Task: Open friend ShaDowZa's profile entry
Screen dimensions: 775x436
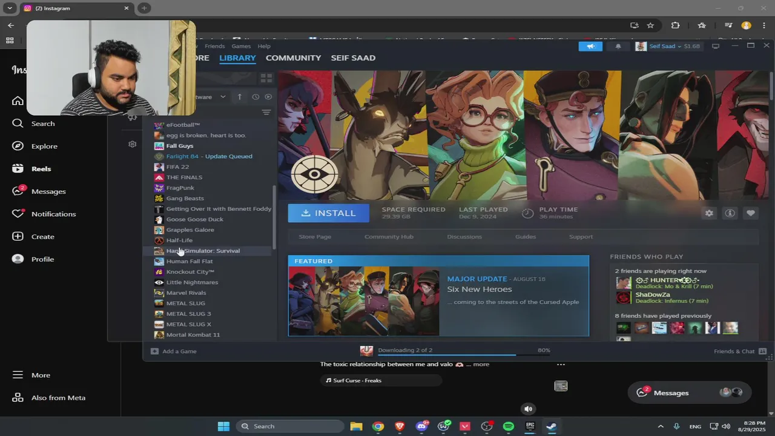Action: [662, 297]
